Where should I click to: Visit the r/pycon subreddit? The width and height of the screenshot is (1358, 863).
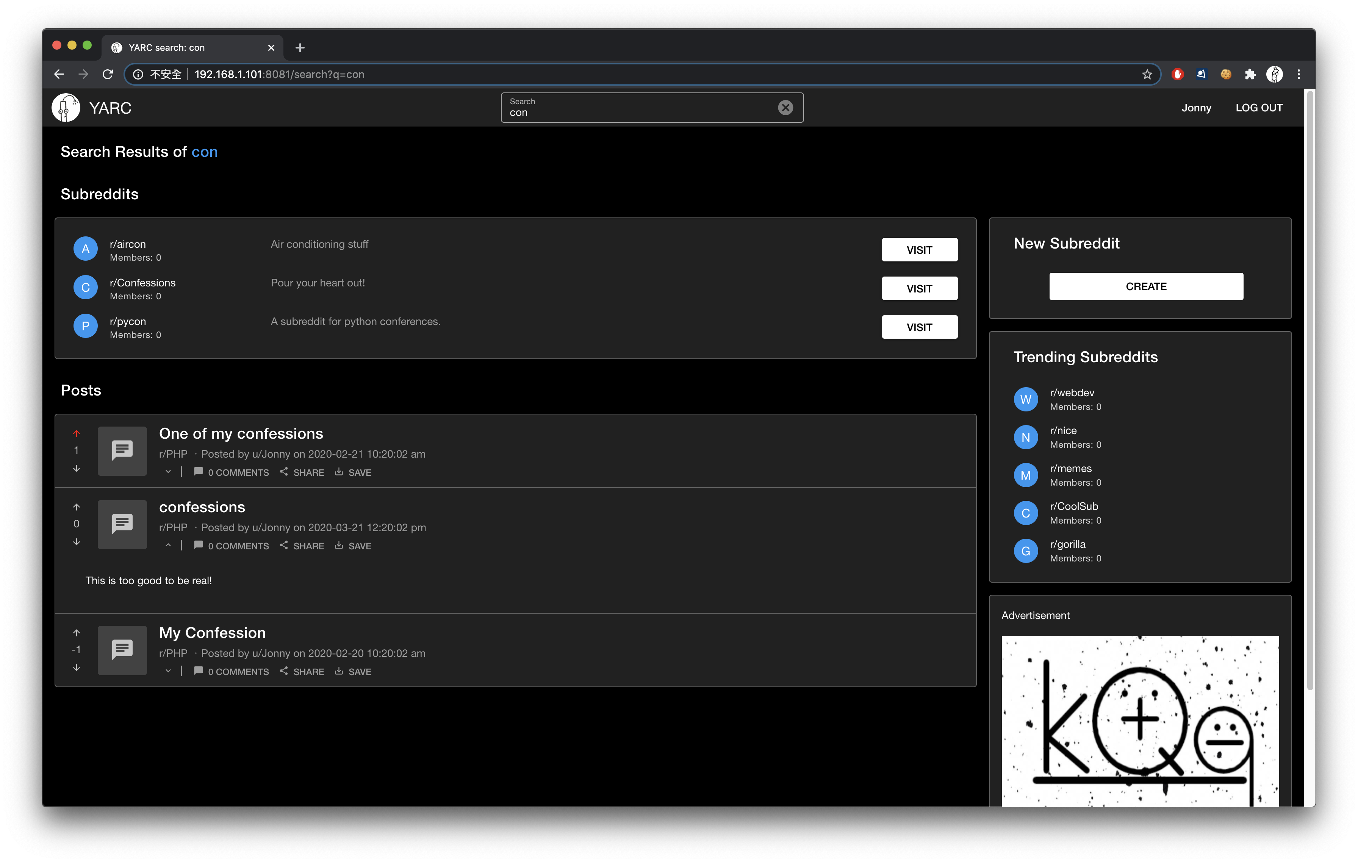pos(919,327)
